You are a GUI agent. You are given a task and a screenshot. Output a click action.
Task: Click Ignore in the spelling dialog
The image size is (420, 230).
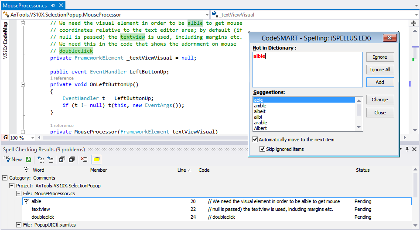pyautogui.click(x=380, y=57)
